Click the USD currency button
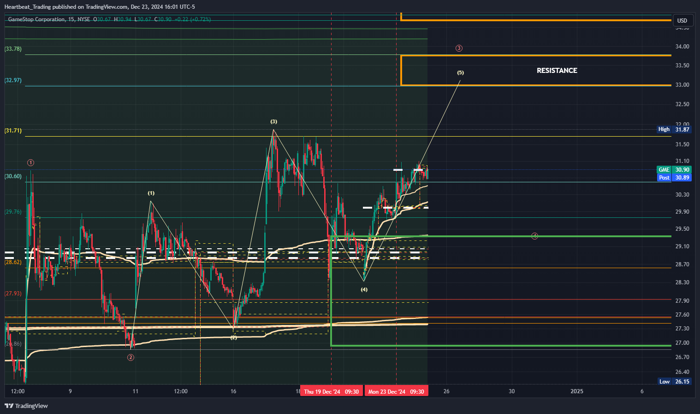 [x=682, y=20]
